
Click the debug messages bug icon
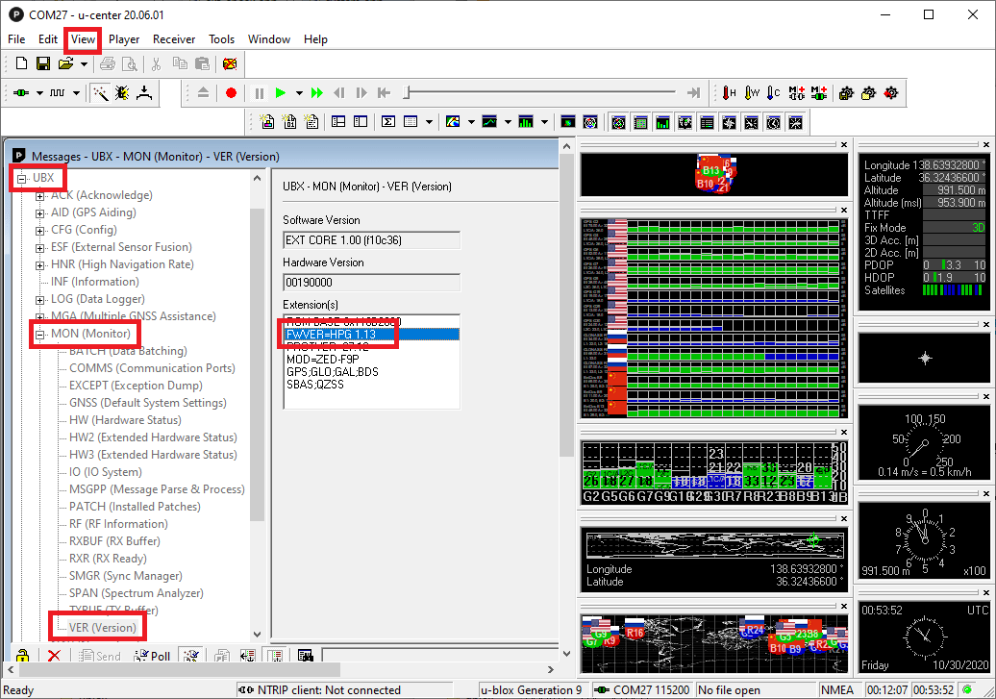tap(122, 93)
